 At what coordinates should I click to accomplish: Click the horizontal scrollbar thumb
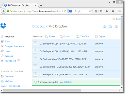(x=42, y=90)
